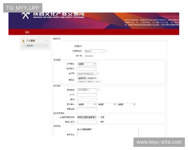The width and height of the screenshot is (188, 150).
Task: Click the broker number input field
Action: click(87, 122)
